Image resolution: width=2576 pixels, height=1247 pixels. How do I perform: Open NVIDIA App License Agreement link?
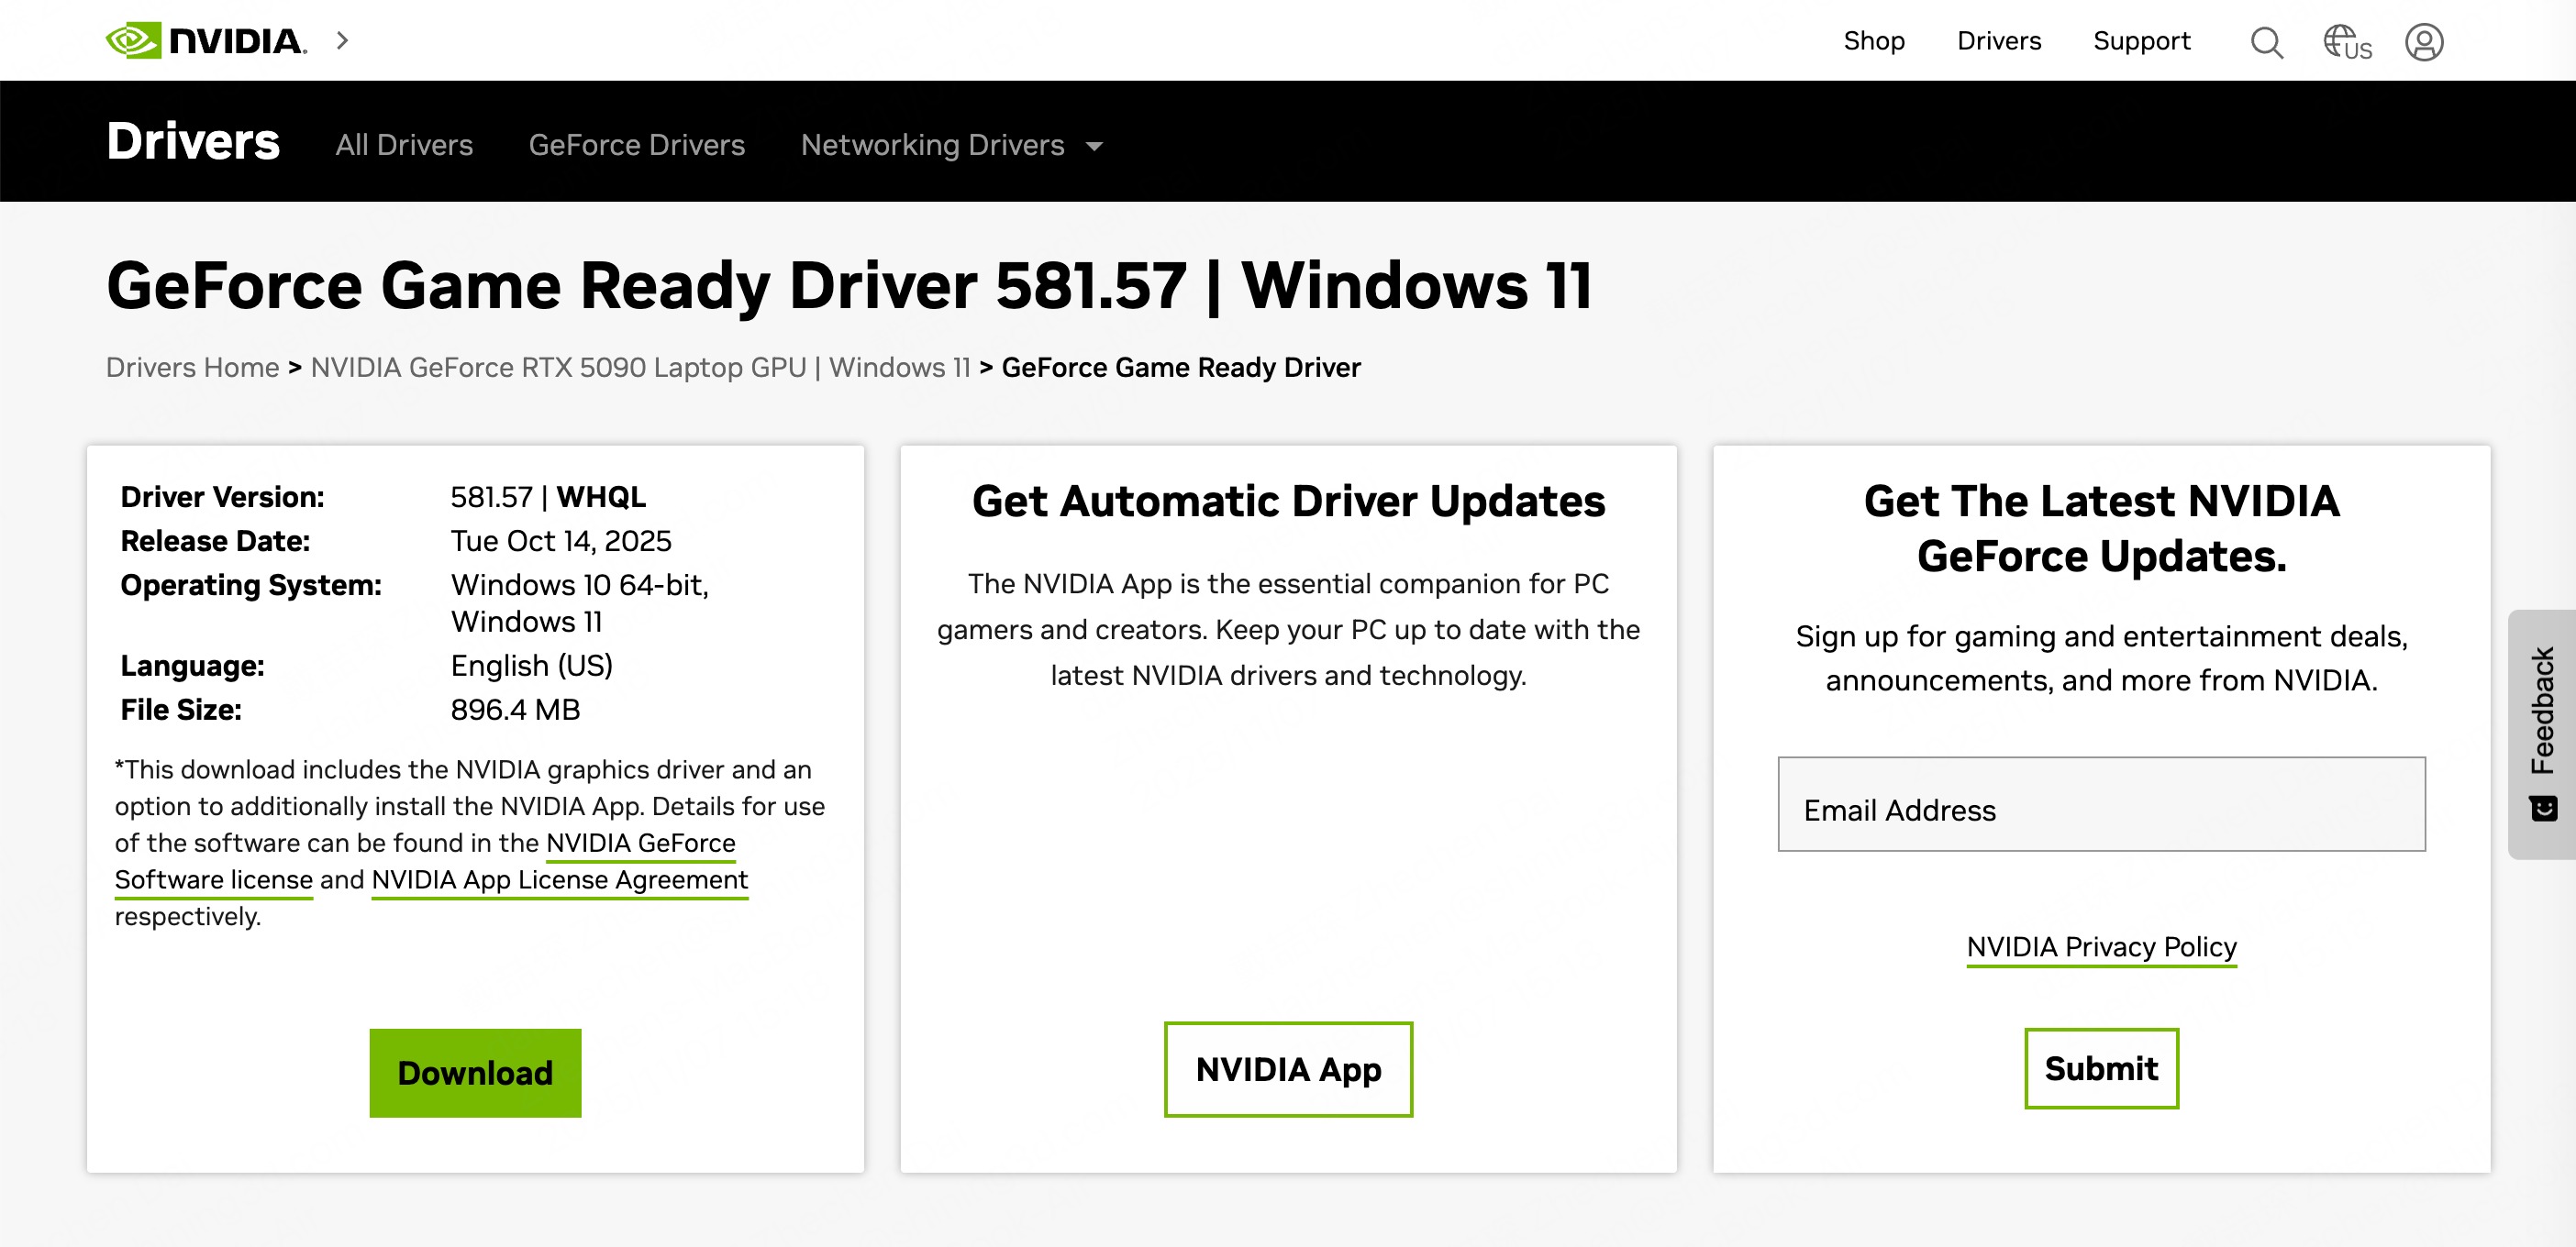click(559, 880)
